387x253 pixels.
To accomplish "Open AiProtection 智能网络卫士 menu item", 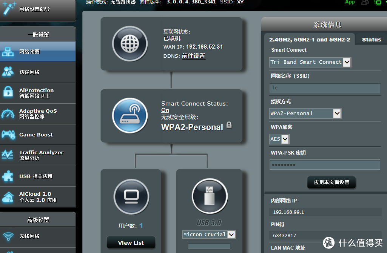I will coord(38,93).
